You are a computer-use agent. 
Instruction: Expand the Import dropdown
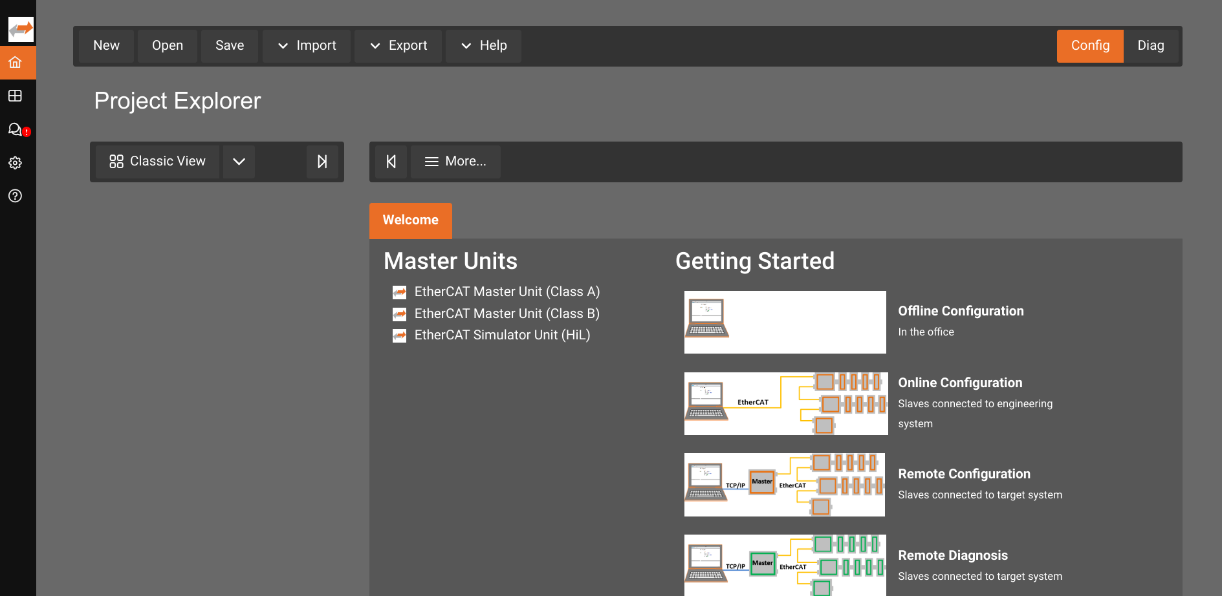coord(307,46)
